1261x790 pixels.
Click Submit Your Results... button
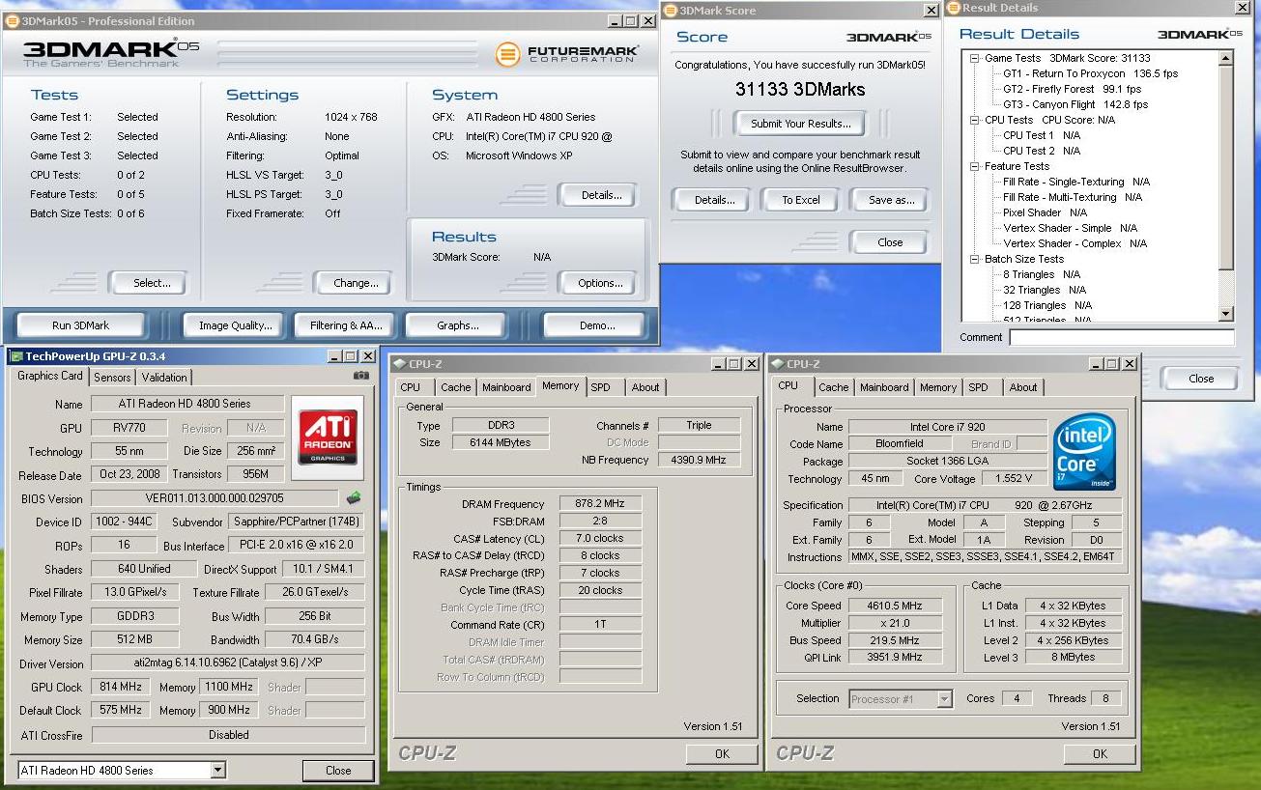(800, 124)
